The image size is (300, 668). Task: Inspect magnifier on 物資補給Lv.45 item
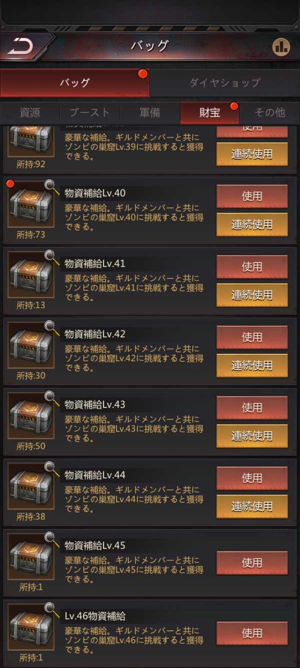tap(50, 538)
